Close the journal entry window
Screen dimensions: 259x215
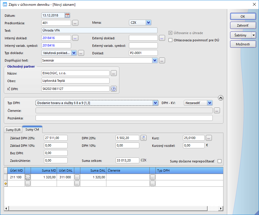(254, 4)
